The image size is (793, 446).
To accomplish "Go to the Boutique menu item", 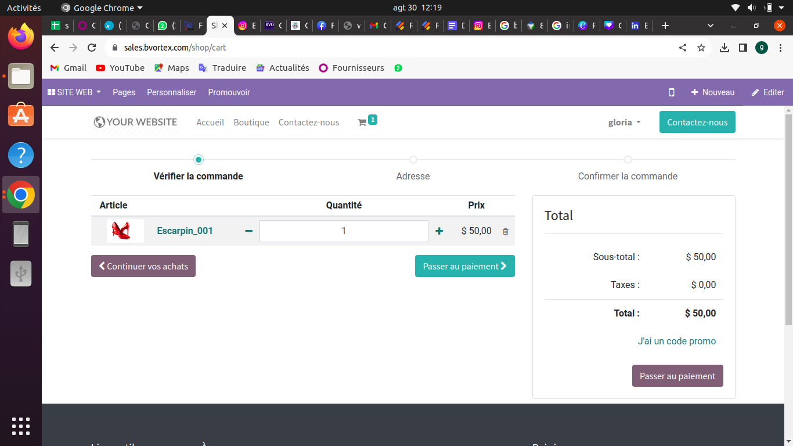I will (251, 123).
